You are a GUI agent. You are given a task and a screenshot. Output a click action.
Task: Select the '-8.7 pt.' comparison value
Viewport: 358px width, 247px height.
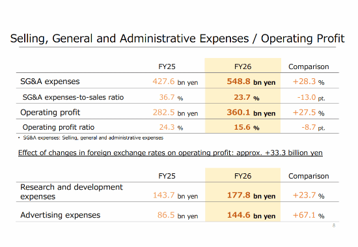tap(313, 127)
